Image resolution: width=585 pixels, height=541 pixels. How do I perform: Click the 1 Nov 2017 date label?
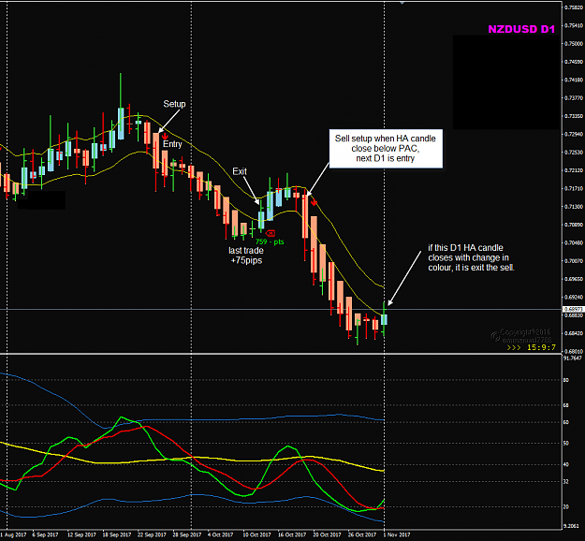[397, 534]
